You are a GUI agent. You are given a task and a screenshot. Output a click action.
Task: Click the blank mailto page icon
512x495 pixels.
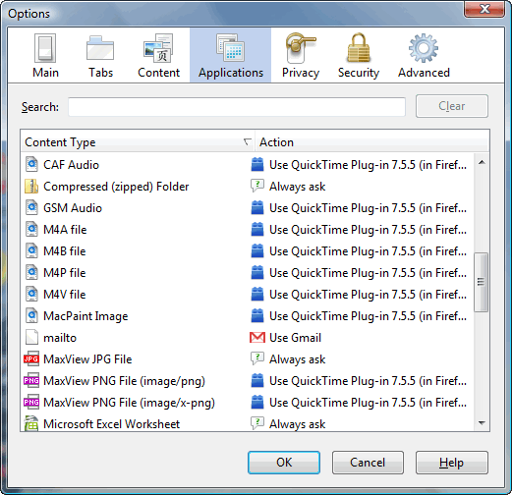click(31, 337)
